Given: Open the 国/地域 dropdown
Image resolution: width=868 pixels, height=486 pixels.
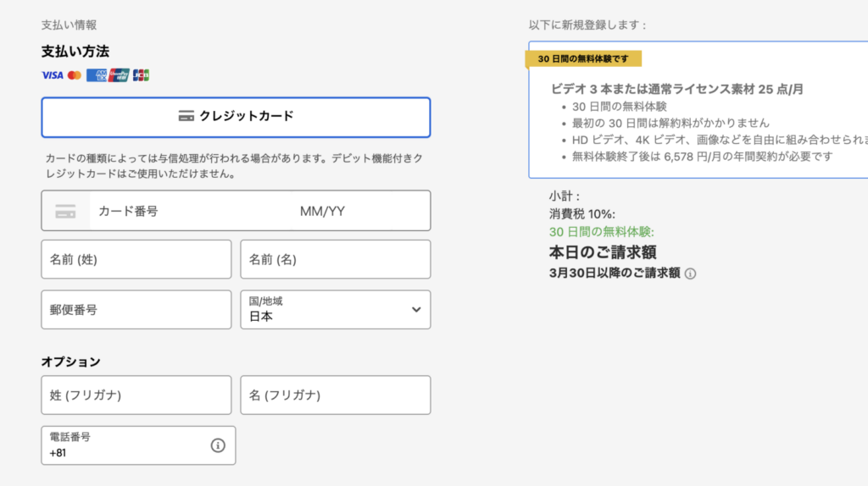Looking at the screenshot, I should [336, 310].
